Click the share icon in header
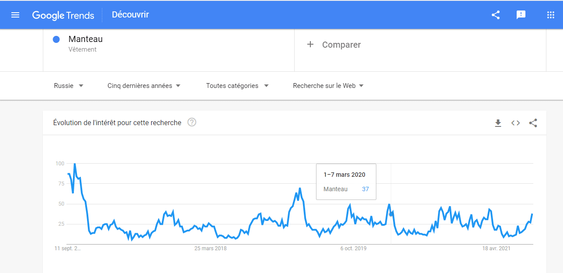Screen dimensions: 563x273 pos(496,15)
